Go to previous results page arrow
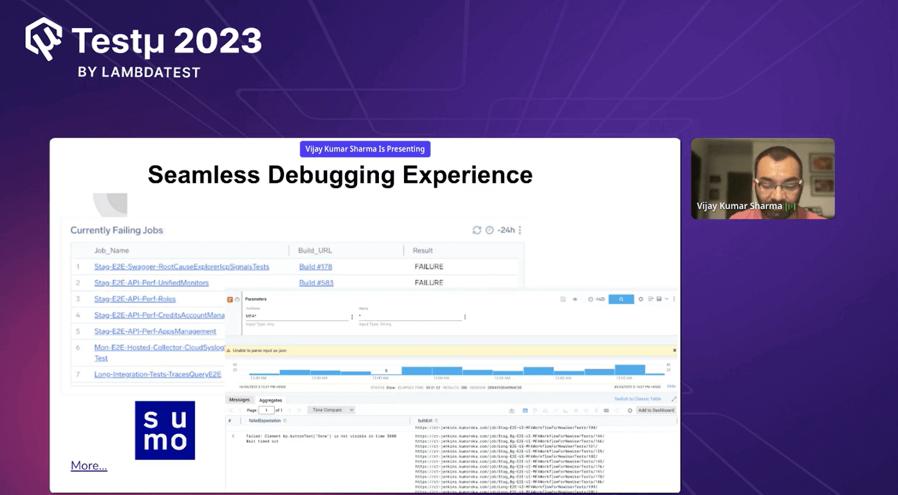The image size is (898, 495). point(240,410)
